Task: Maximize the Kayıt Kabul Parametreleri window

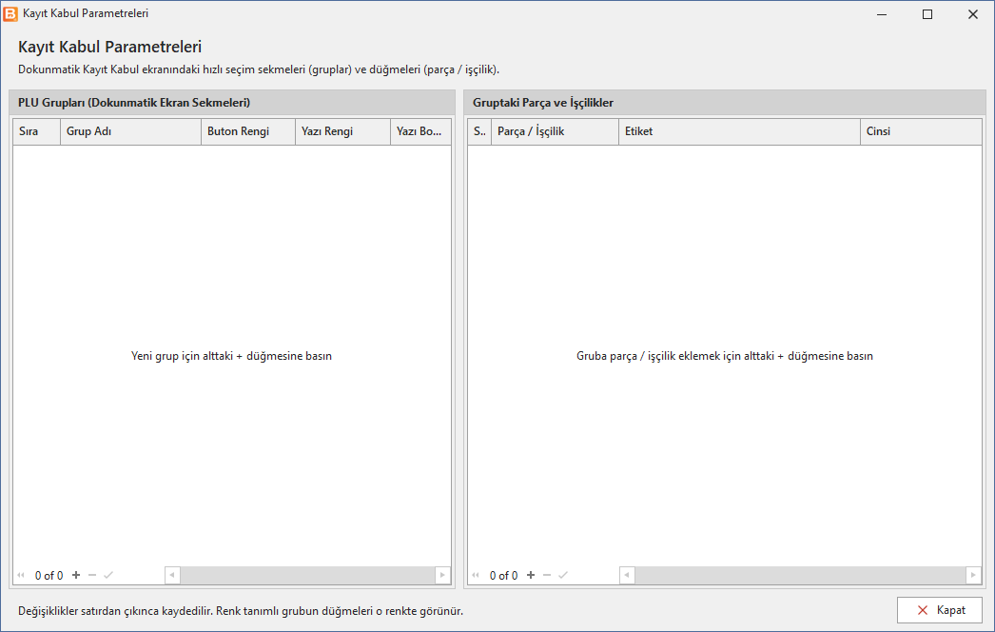Action: (x=927, y=14)
